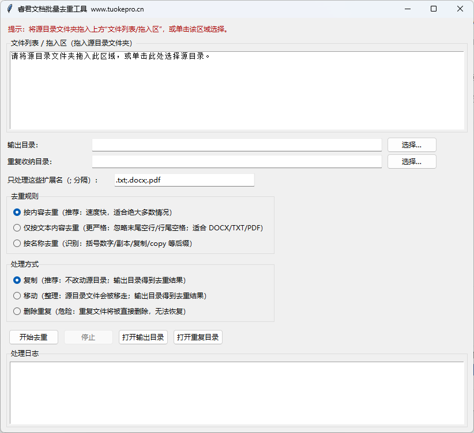Maximize the dedup tool window
The image size is (474, 433).
[x=434, y=9]
